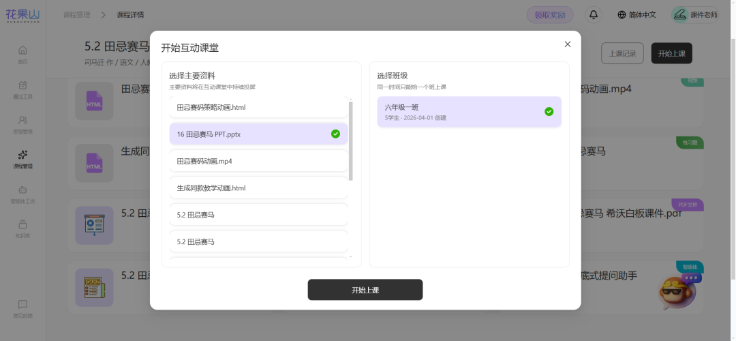Image resolution: width=736 pixels, height=341 pixels.
Task: Close the 开始互动课堂 dialog
Action: point(568,44)
